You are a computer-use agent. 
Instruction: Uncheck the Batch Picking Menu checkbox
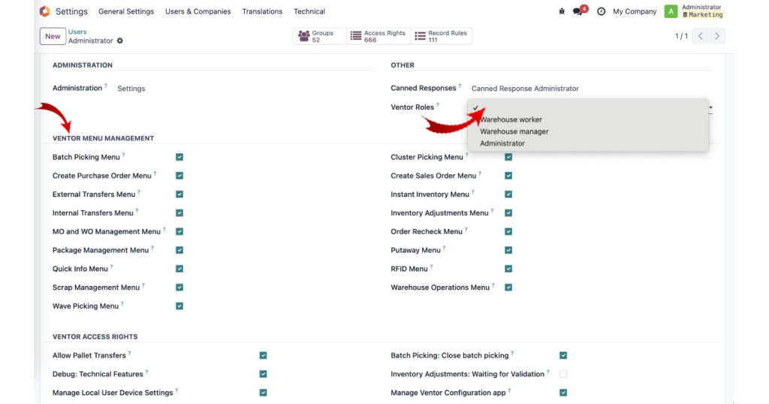[179, 157]
